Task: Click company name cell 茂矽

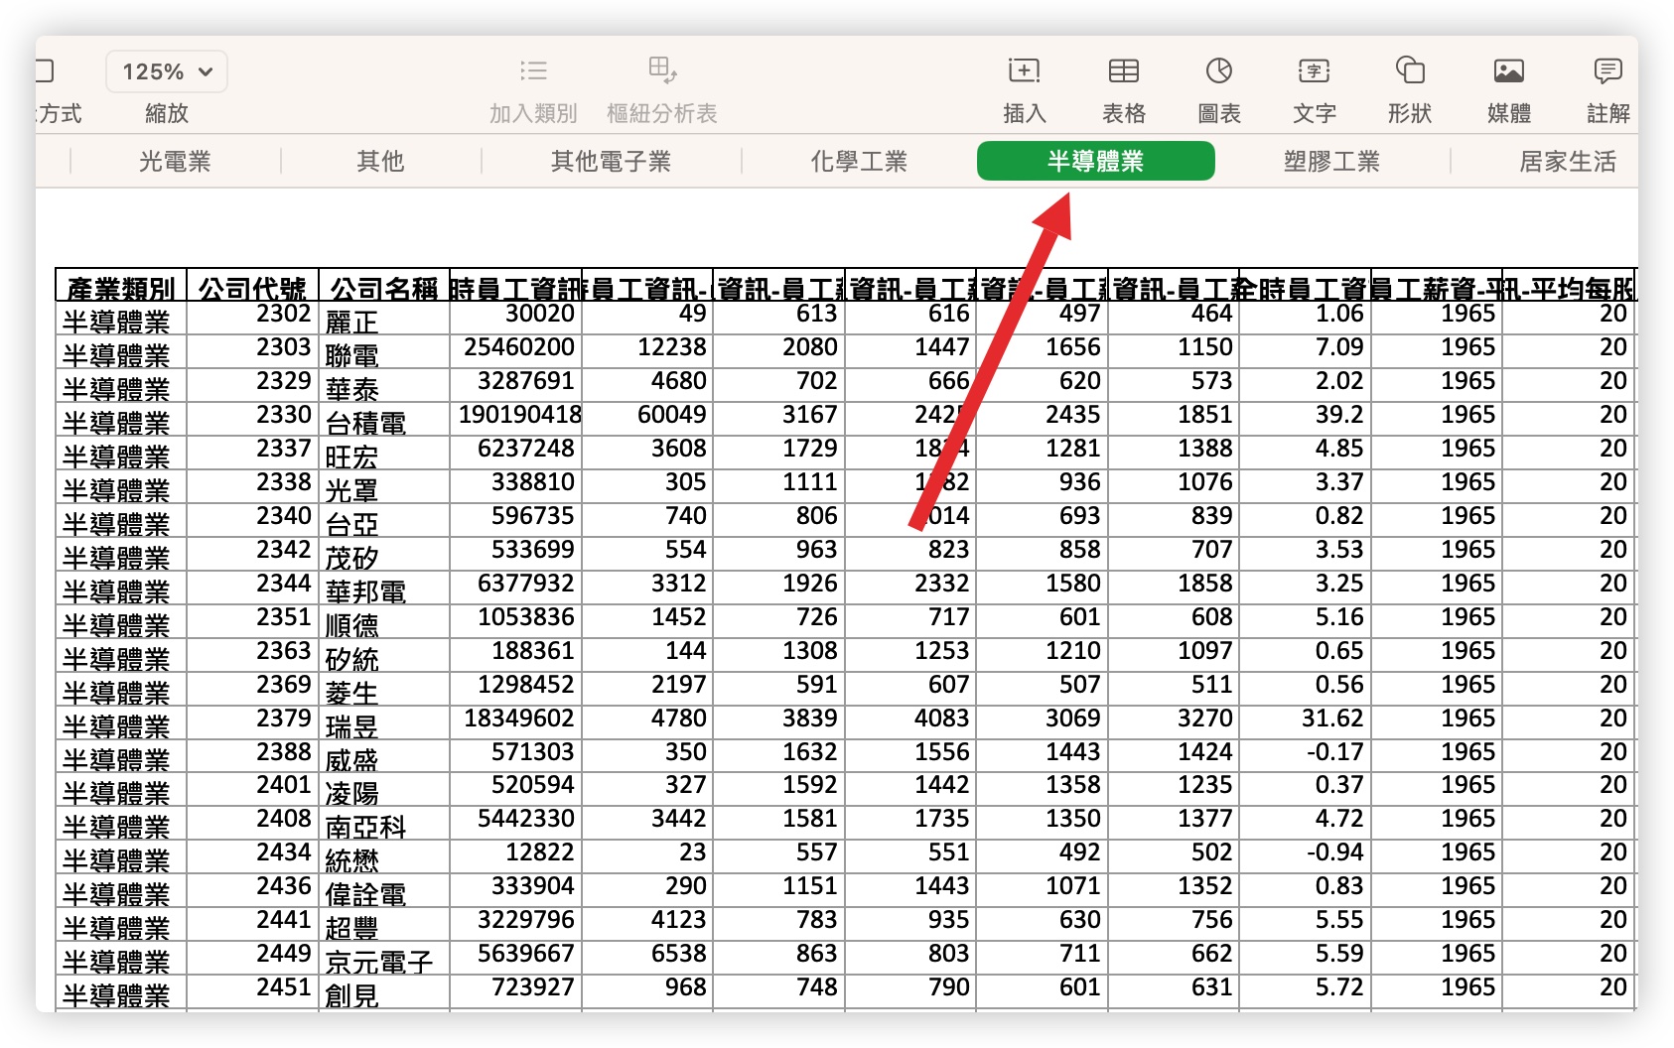Action: click(x=383, y=555)
